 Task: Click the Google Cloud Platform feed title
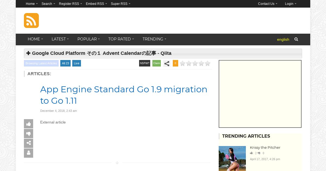tap(102, 53)
